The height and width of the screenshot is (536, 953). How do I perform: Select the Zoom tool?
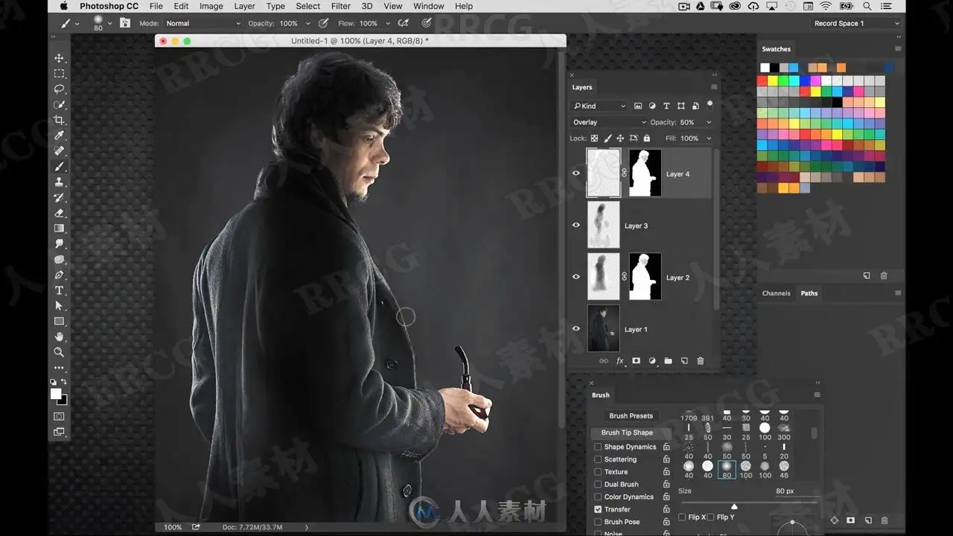60,352
